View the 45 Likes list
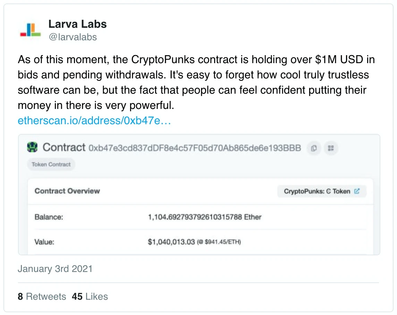 click(x=90, y=297)
